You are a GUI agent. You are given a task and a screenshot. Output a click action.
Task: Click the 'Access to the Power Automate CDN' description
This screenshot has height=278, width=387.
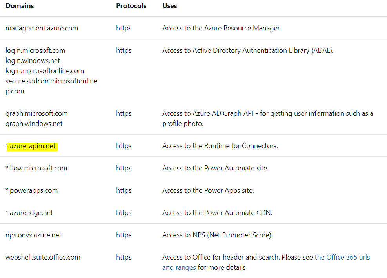tap(217, 213)
